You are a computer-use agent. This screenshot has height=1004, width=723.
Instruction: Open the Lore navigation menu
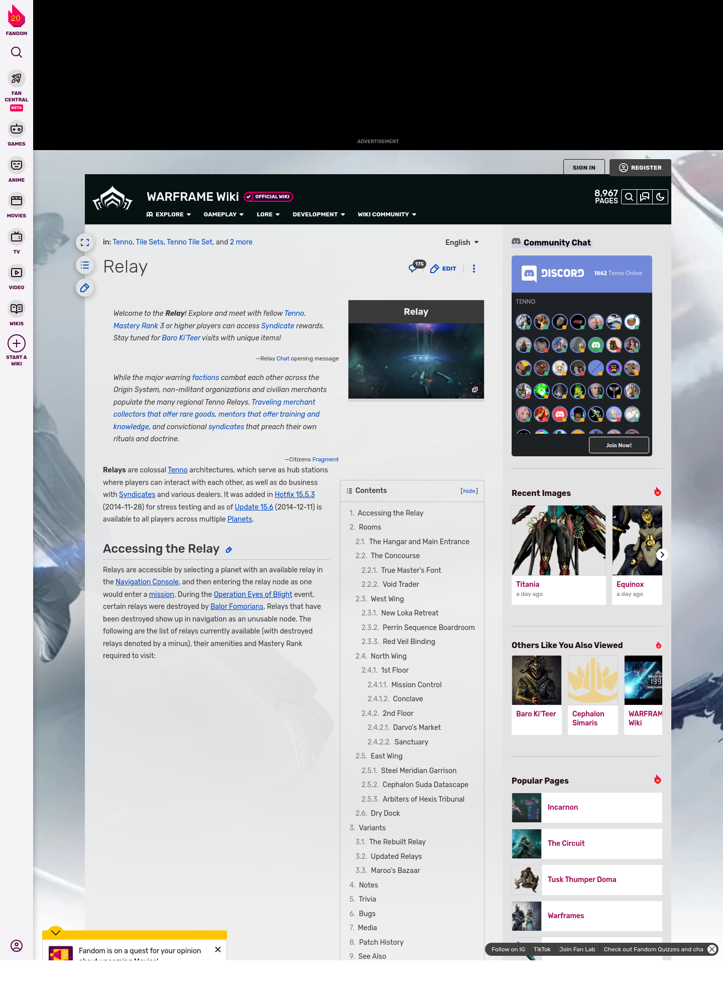(x=268, y=214)
